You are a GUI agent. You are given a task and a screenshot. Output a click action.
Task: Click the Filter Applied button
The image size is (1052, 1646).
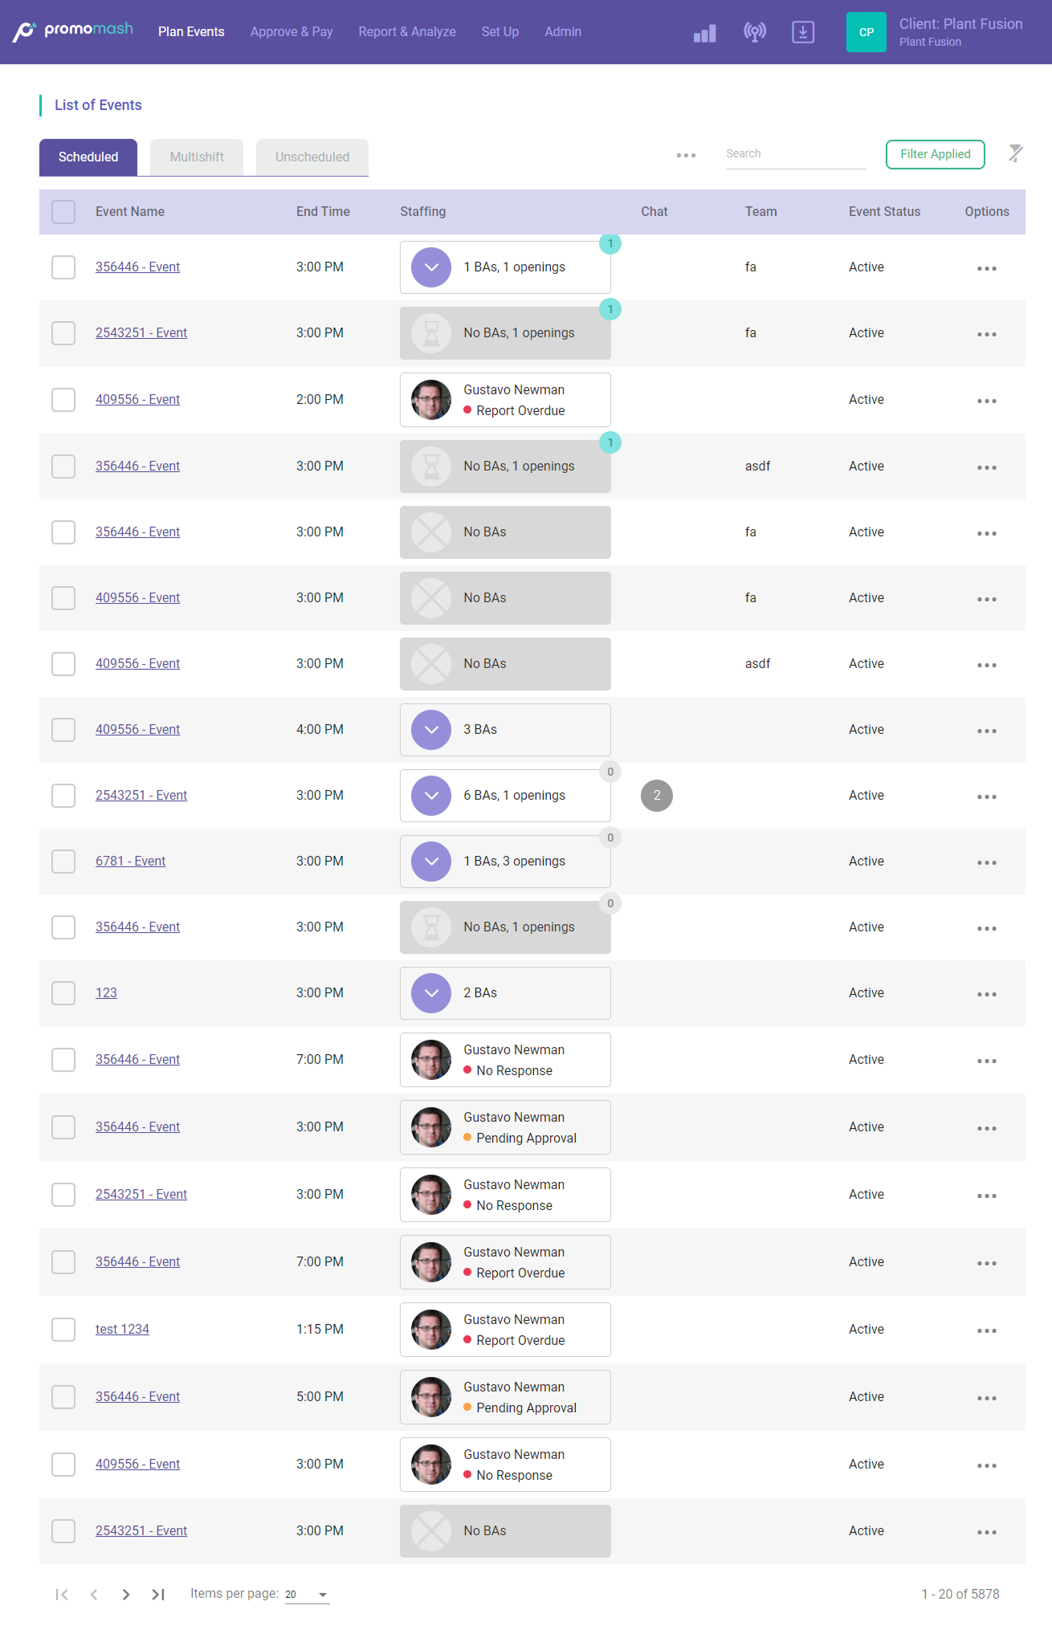coord(935,154)
